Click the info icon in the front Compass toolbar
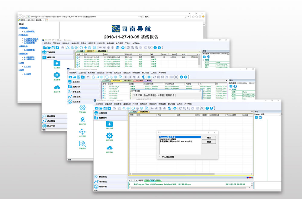The height and width of the screenshot is (199, 302). point(207,108)
